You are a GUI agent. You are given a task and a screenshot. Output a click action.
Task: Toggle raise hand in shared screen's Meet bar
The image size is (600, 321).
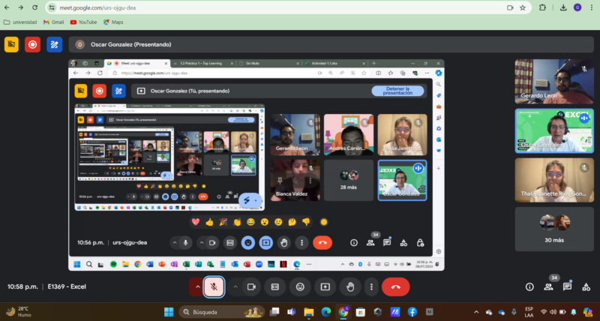(x=284, y=242)
